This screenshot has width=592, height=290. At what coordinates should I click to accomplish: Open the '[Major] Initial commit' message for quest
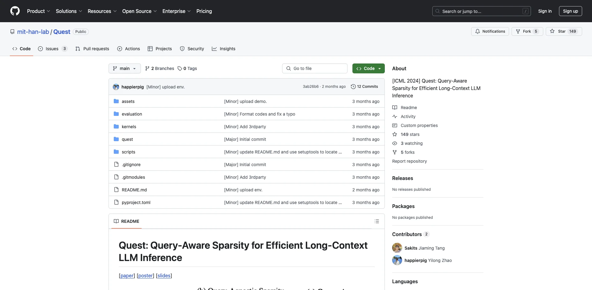(245, 139)
